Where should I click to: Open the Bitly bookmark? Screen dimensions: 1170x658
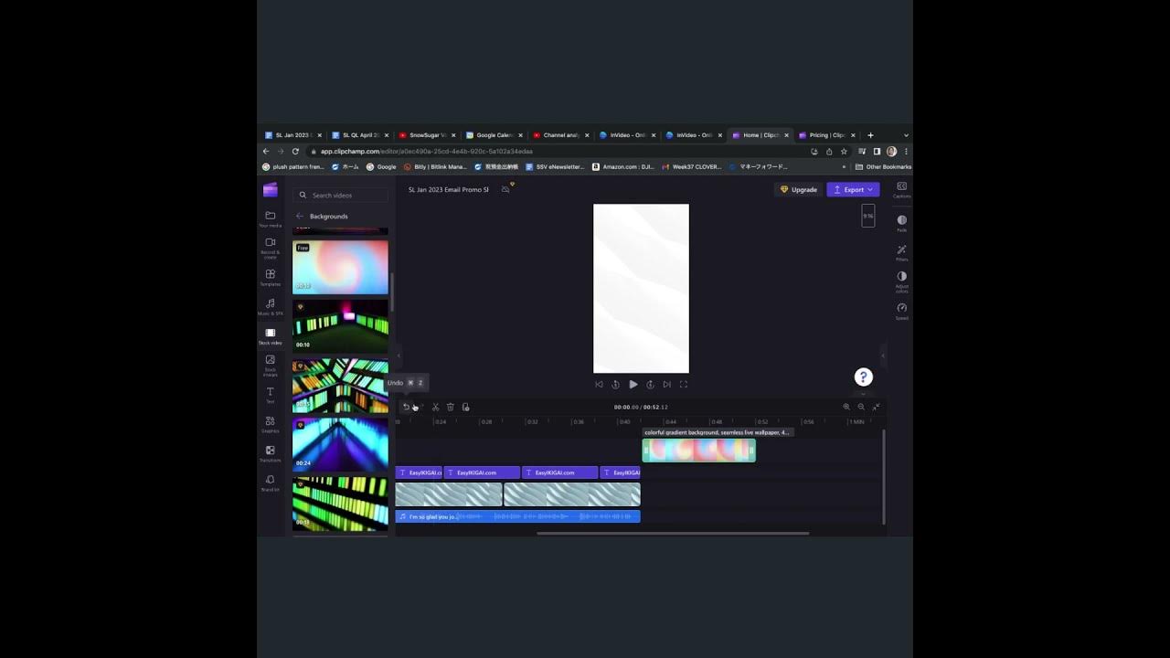point(435,167)
